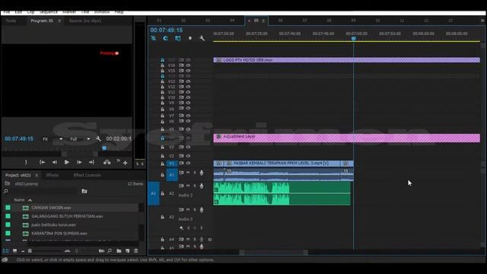Open the Window menu
Viewport: 487px width, 274px height.
102,12
